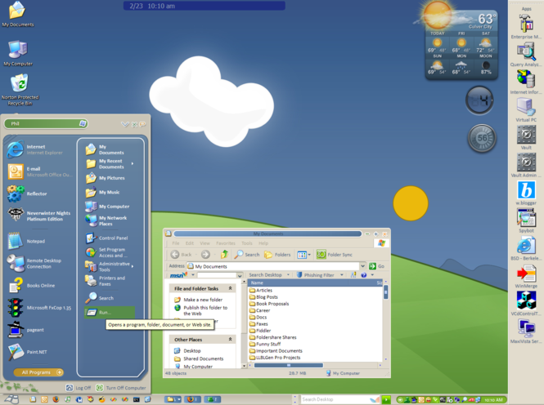
Task: Expand My Recent Documents submenu arrow
Action: point(133,164)
